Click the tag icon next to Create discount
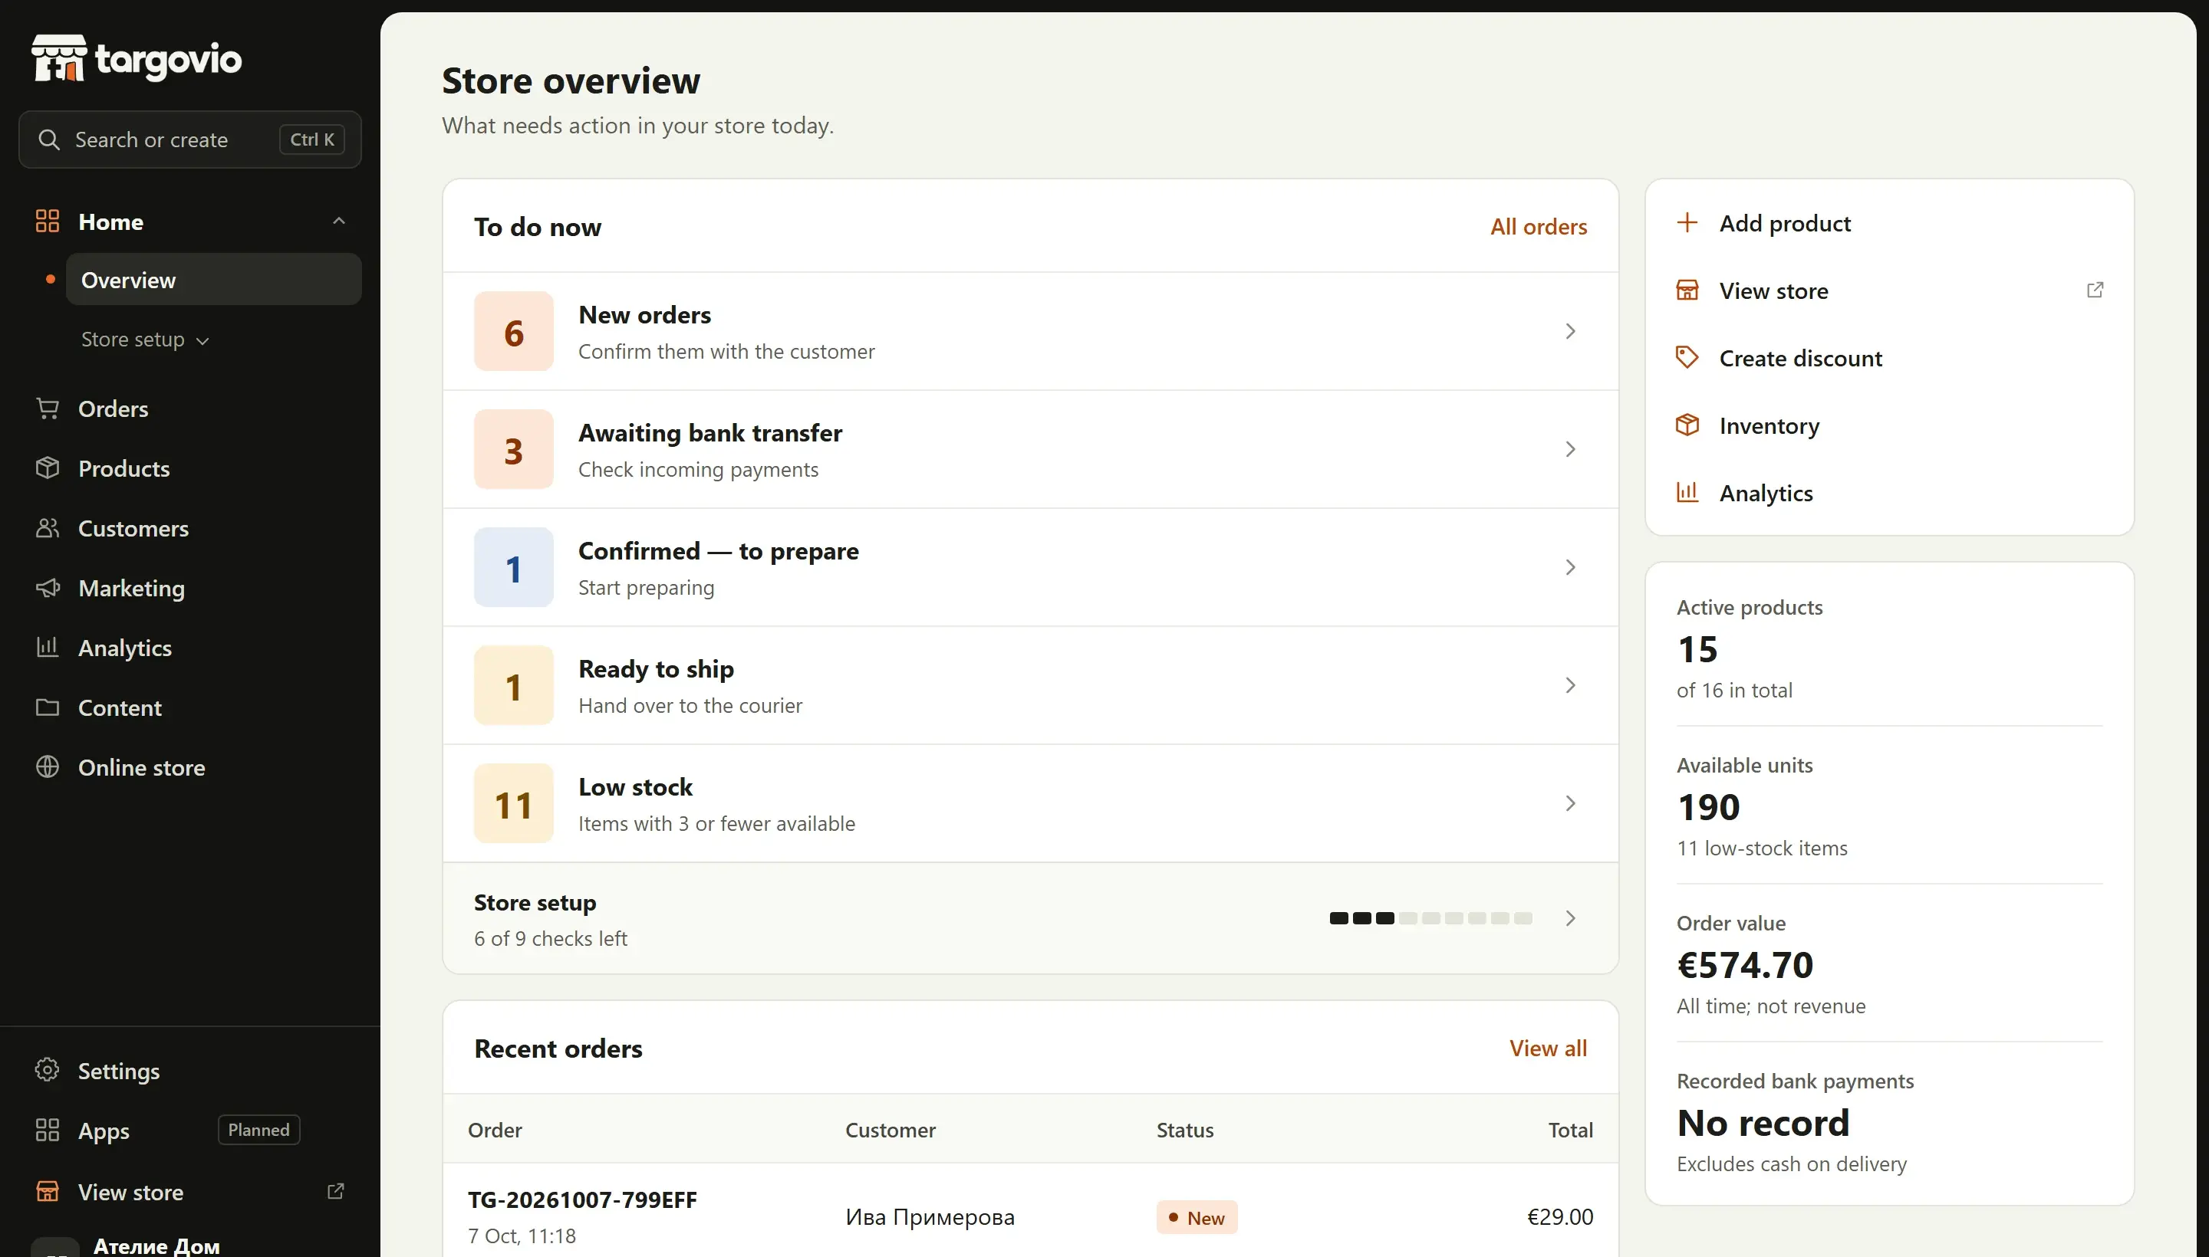This screenshot has width=2209, height=1257. pyautogui.click(x=1687, y=357)
